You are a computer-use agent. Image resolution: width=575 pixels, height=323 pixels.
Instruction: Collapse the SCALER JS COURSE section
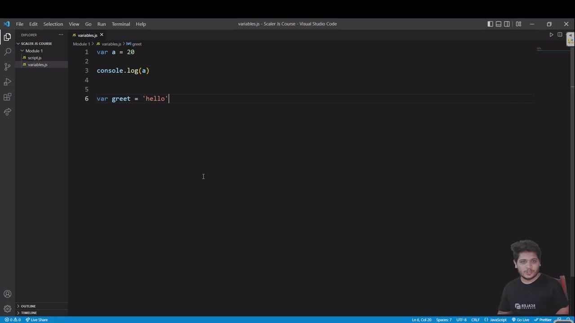click(42, 44)
